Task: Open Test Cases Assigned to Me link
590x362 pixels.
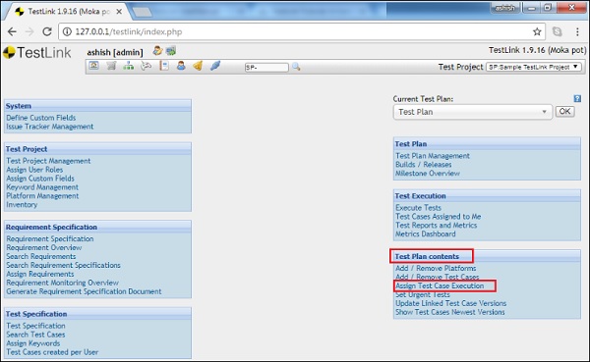Action: (438, 217)
